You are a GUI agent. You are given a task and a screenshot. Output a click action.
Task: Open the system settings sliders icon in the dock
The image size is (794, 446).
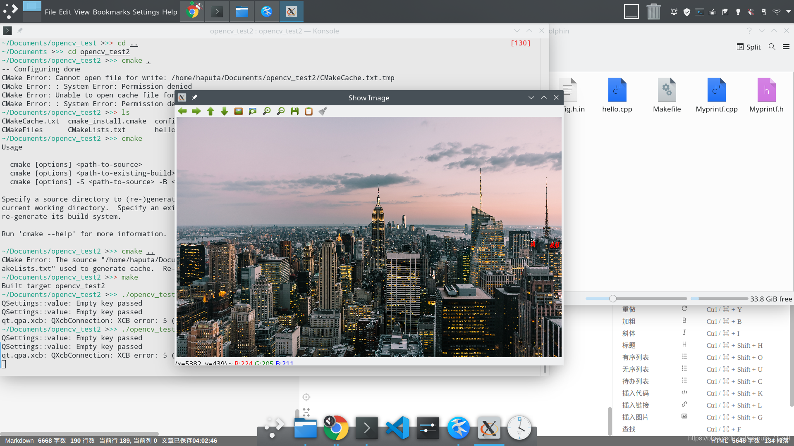pyautogui.click(x=428, y=428)
